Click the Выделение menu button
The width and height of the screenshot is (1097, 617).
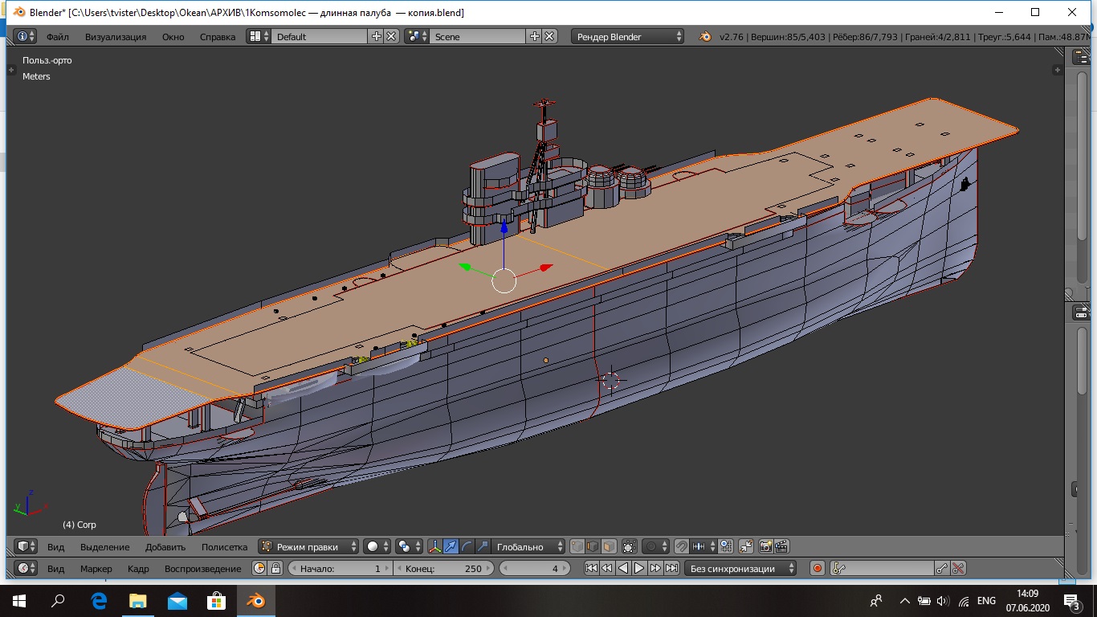coord(104,546)
